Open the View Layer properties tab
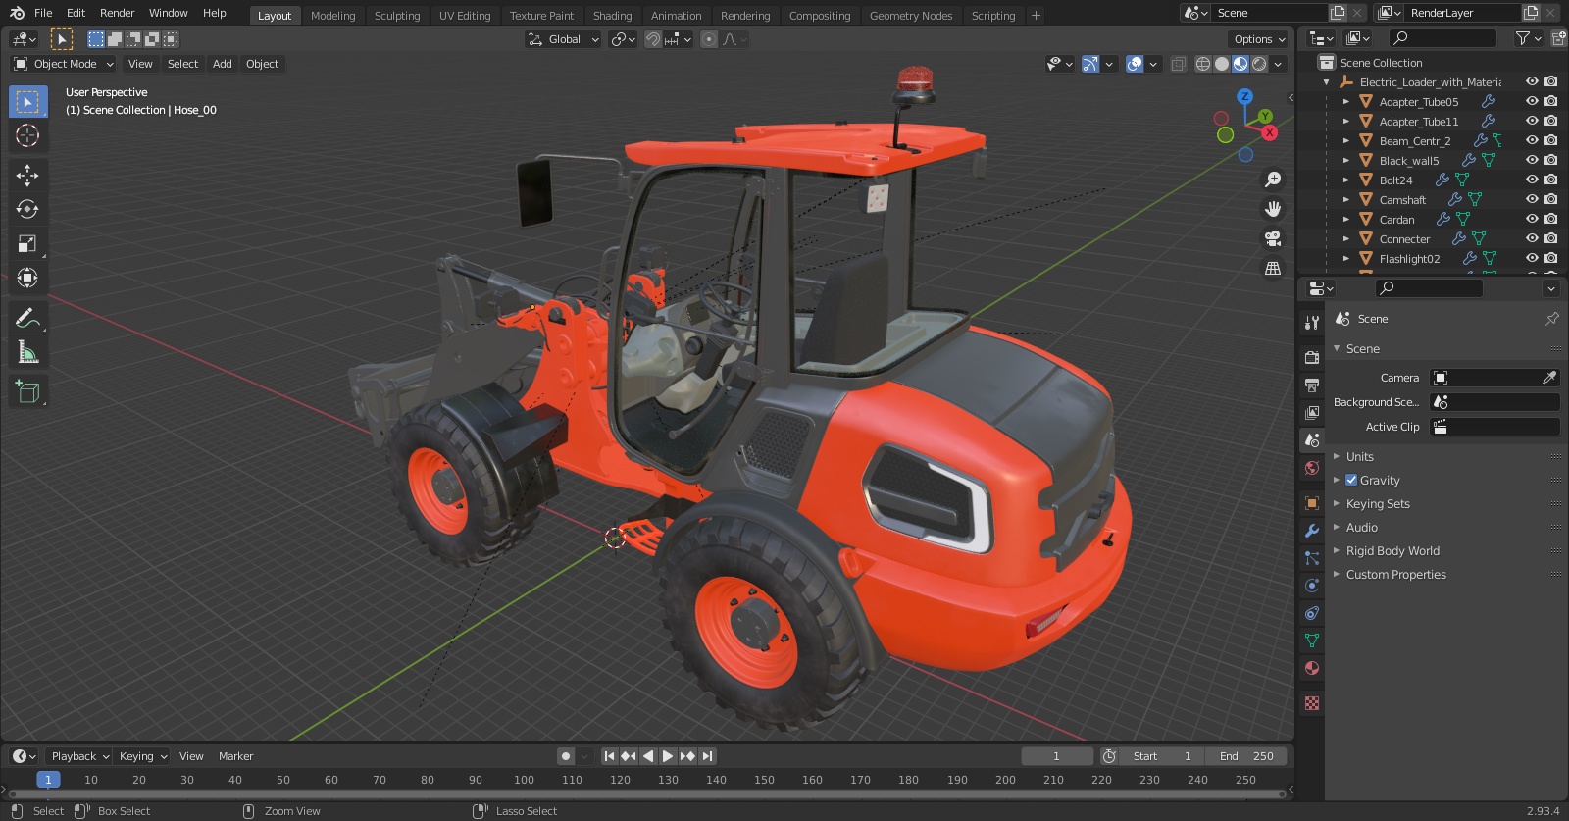Screen dimensions: 1569x821 [1312, 412]
